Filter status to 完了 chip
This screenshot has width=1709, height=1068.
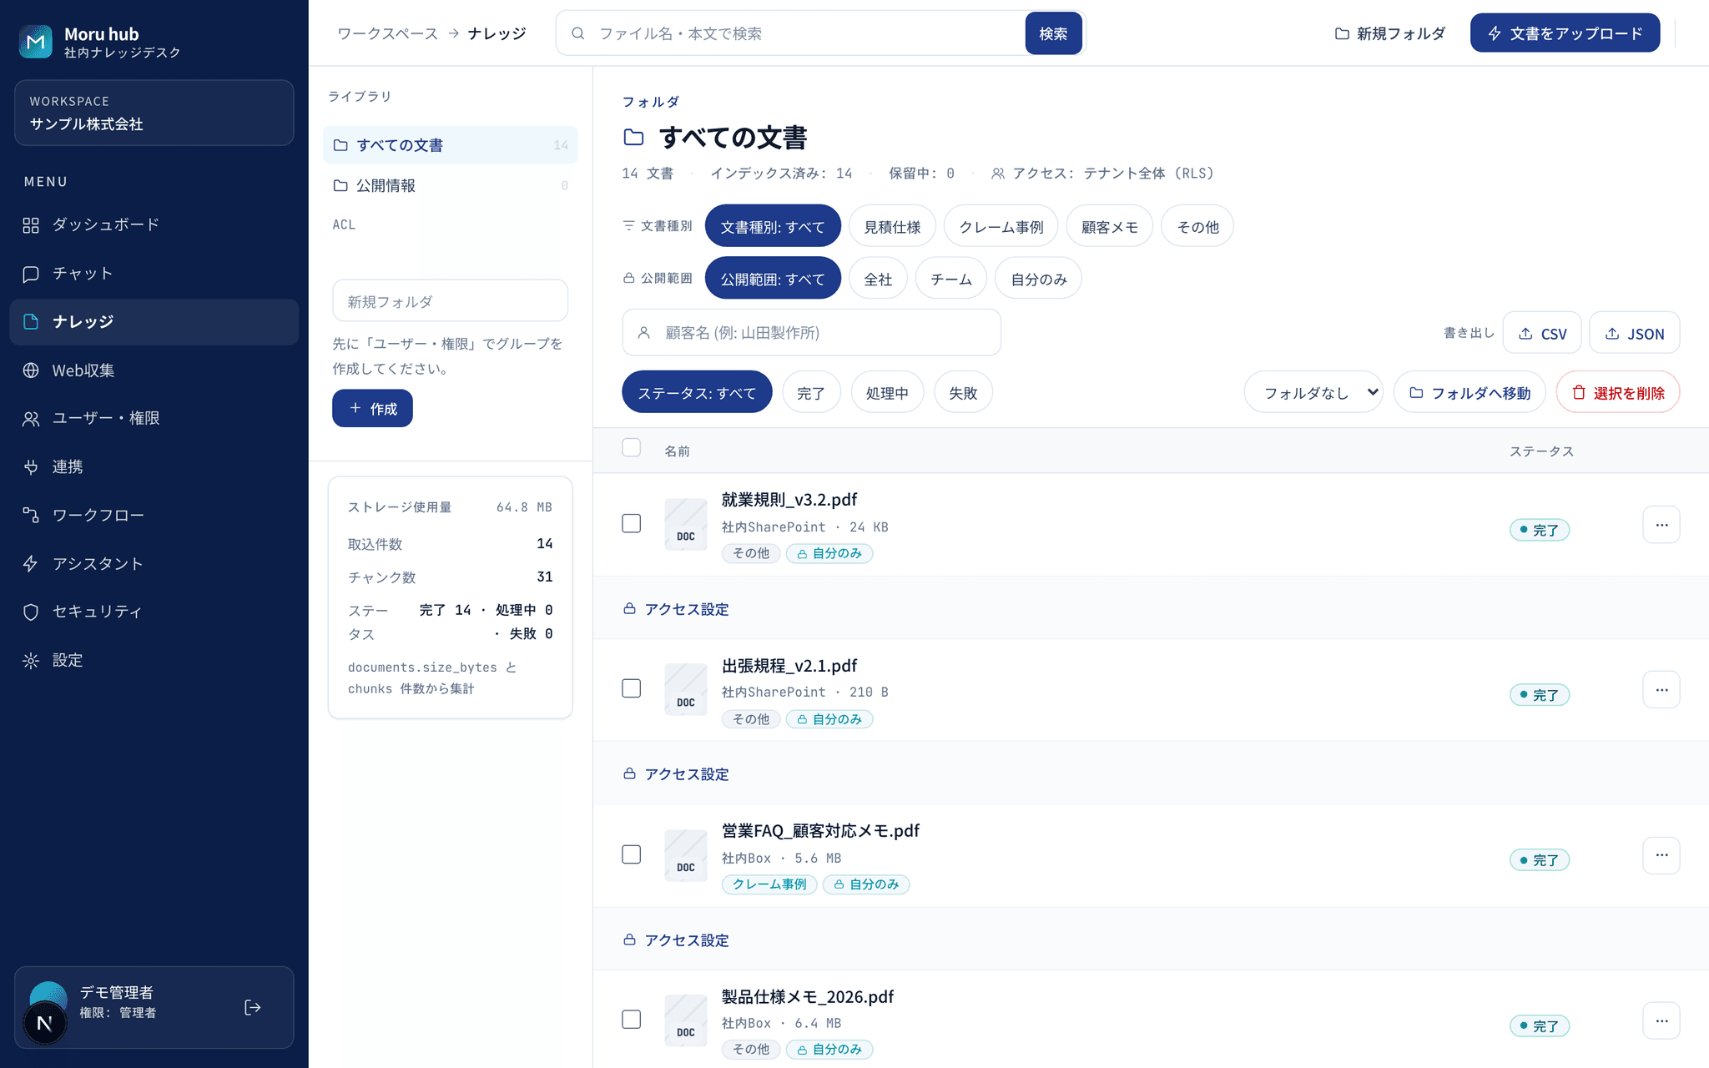pos(810,392)
